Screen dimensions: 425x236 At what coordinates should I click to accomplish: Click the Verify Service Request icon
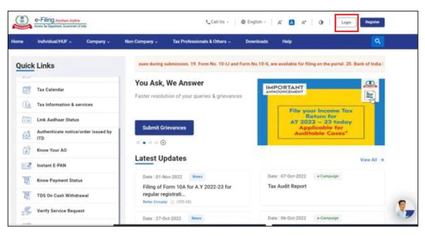tap(27, 211)
